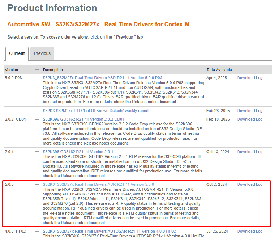Collapse the 2.0.2_CD01 row description
The width and height of the screenshot is (278, 237).
(x=37, y=119)
